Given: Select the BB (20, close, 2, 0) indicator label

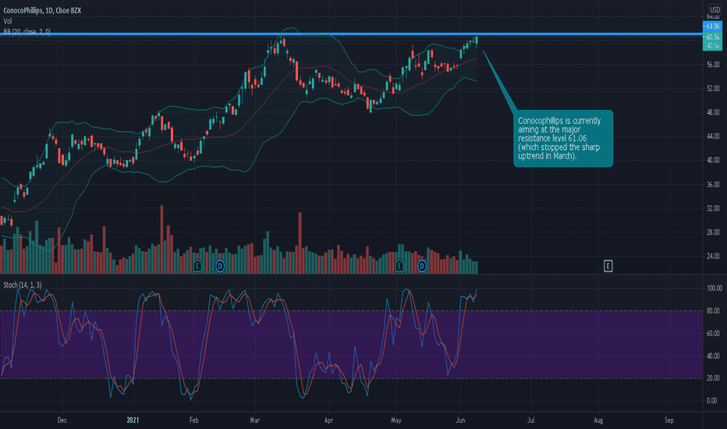Looking at the screenshot, I should (27, 31).
